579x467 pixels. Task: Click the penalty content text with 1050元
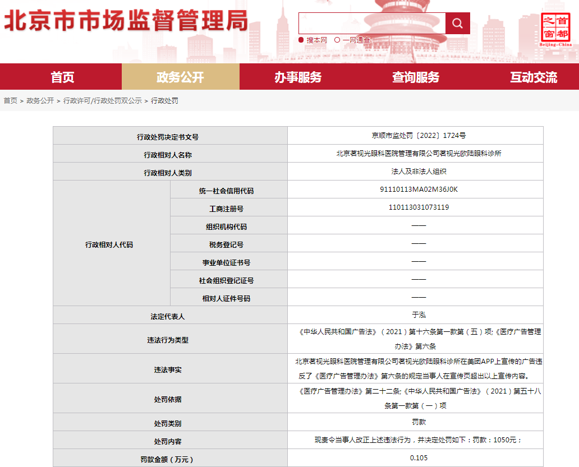click(419, 440)
